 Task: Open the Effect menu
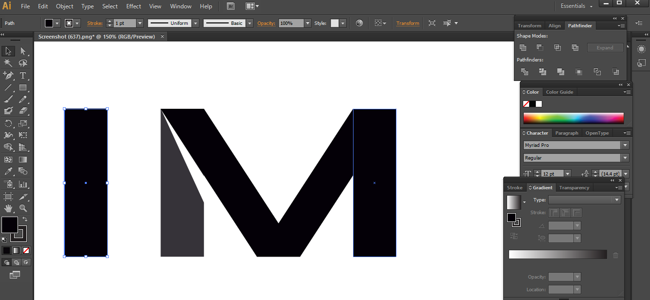pyautogui.click(x=134, y=6)
